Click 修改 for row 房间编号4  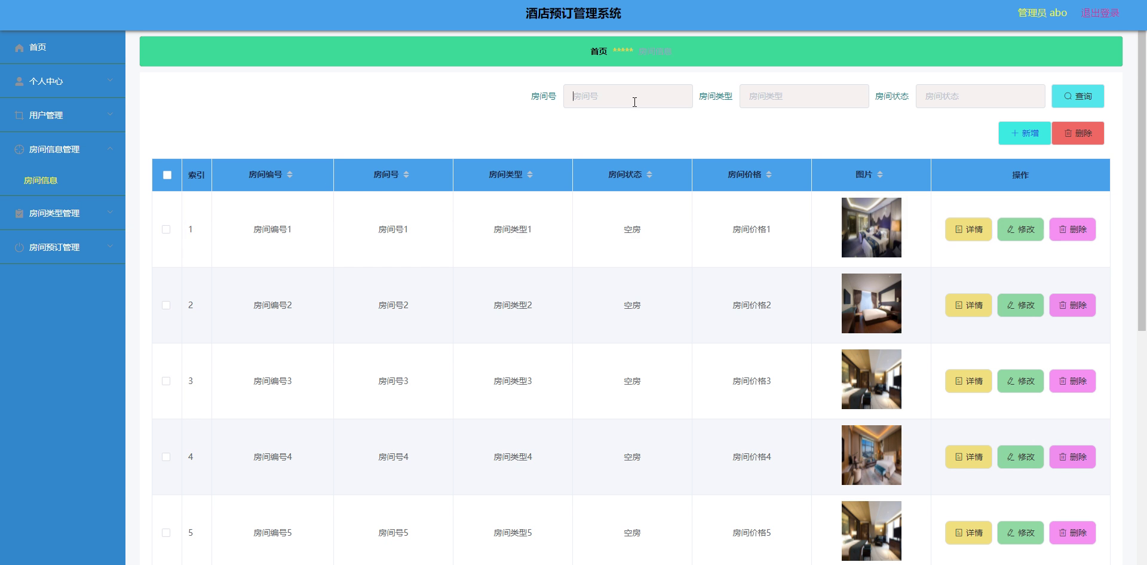click(1020, 457)
